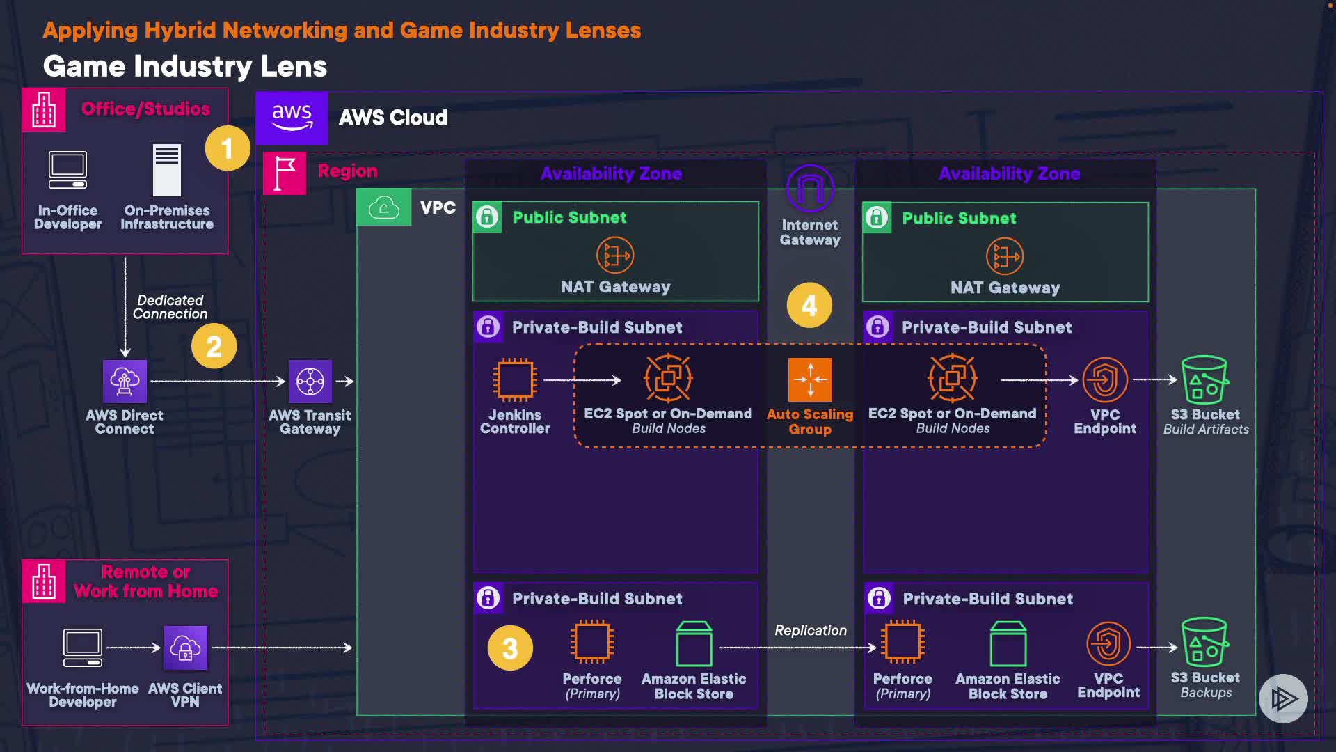Click the S3 Bucket Backups icon
Viewport: 1336px width, 752px height.
1205,642
